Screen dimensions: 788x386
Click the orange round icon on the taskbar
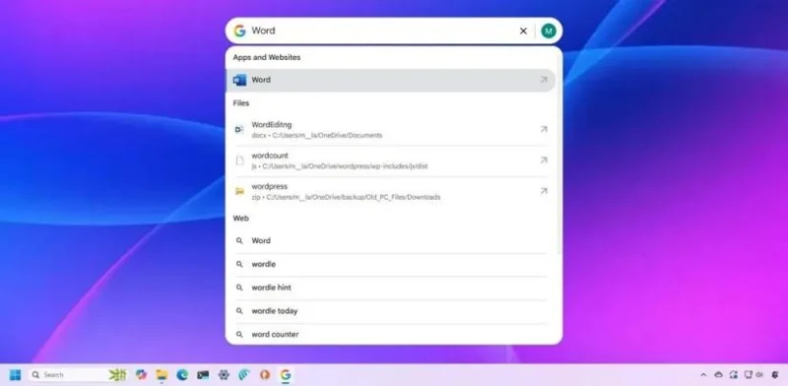(265, 375)
